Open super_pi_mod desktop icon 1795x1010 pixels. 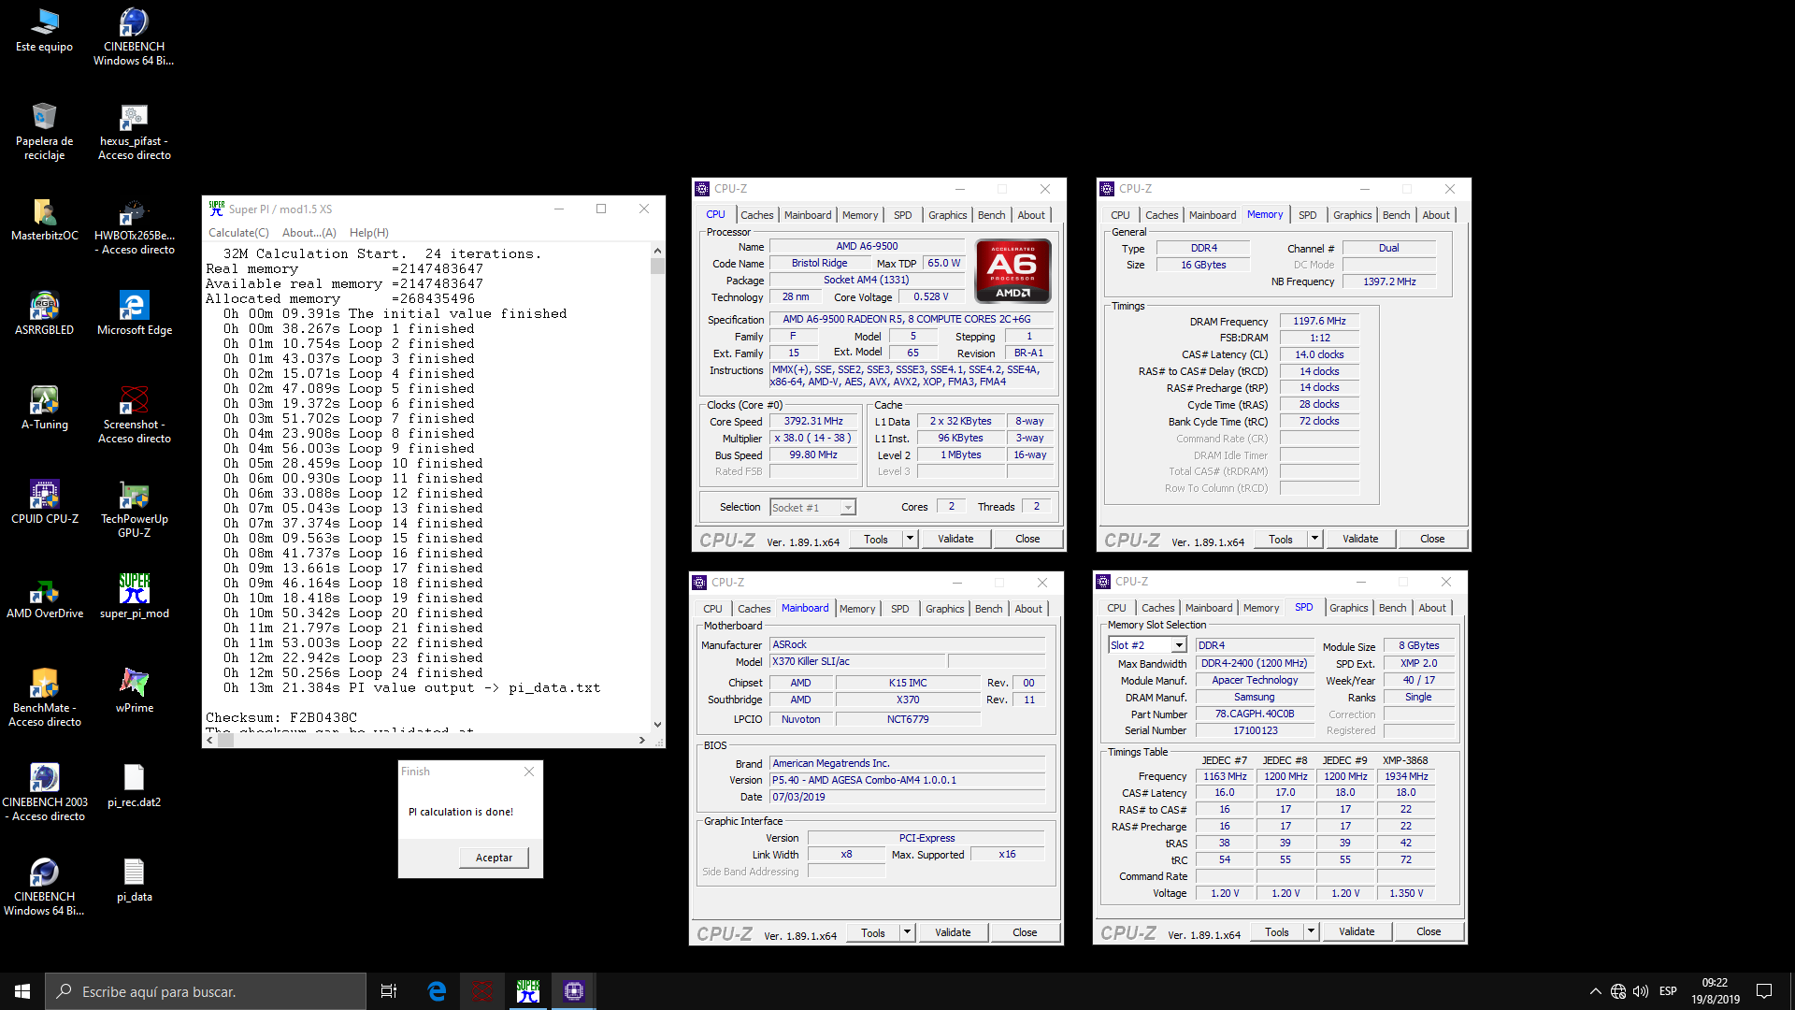coord(134,599)
